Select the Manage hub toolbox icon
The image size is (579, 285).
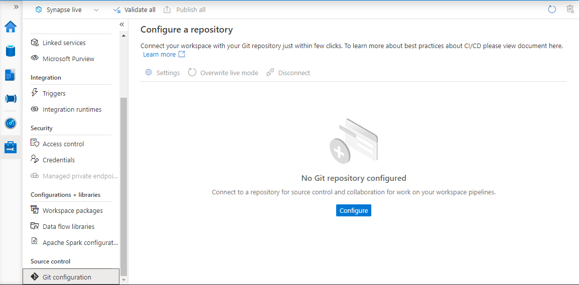pos(11,147)
